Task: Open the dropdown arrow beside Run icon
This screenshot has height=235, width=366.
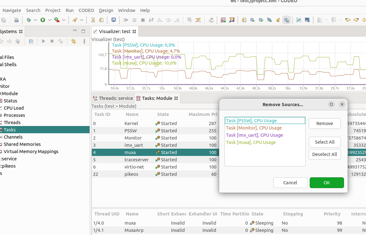Action: pos(49,20)
